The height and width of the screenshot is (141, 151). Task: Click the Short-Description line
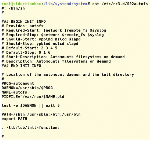click(63, 57)
